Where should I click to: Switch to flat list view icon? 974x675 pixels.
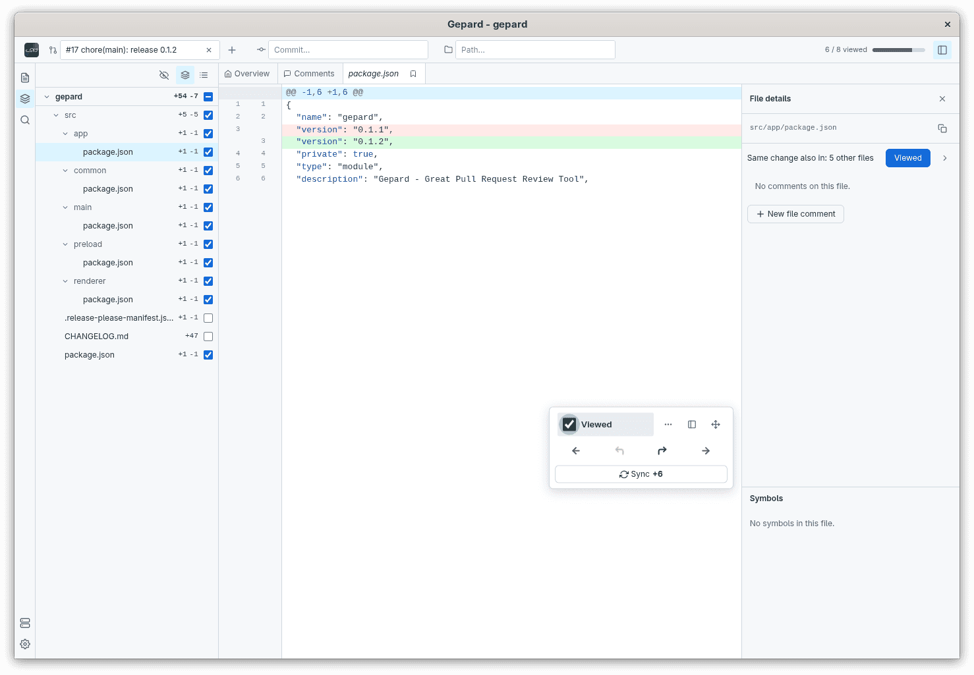204,75
